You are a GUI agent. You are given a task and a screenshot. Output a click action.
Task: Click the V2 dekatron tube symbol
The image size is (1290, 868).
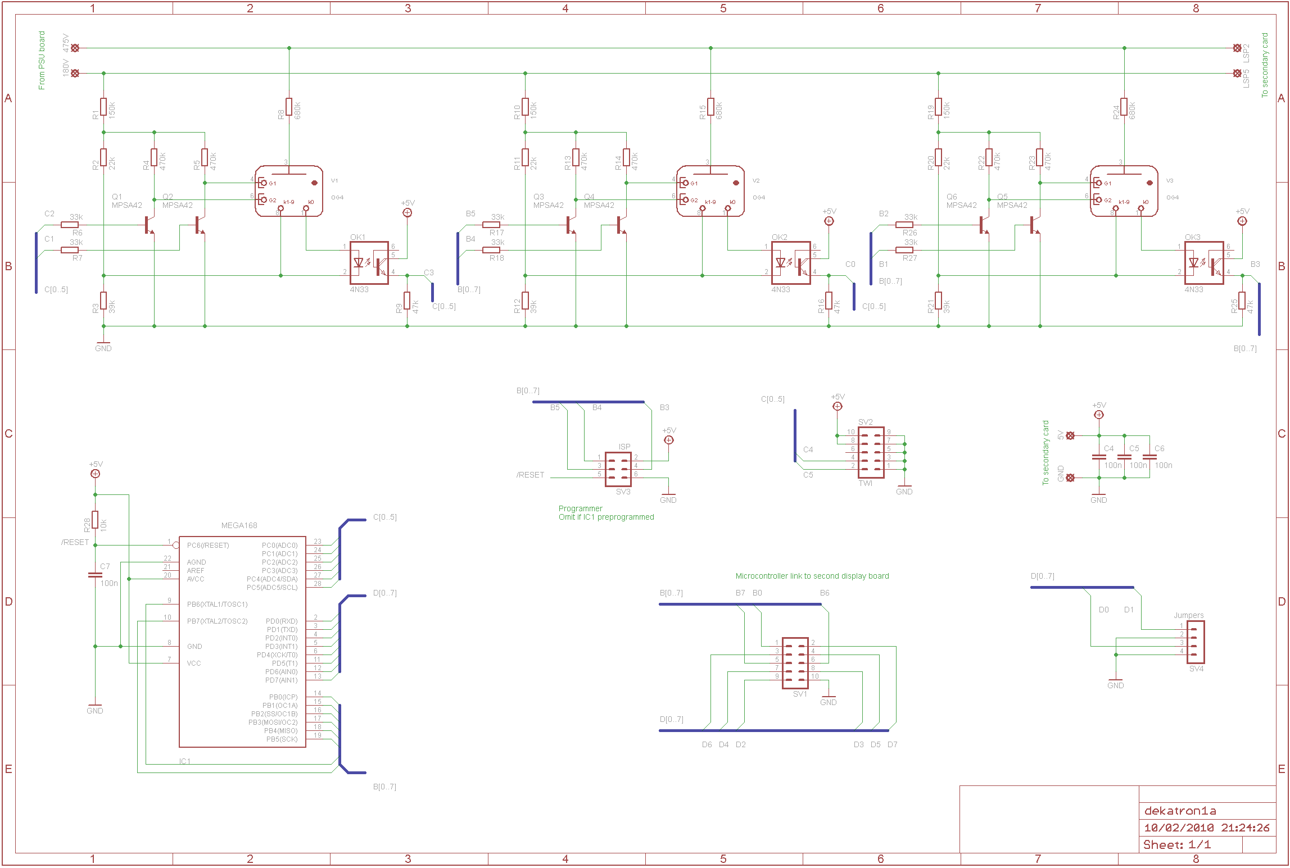tap(710, 191)
